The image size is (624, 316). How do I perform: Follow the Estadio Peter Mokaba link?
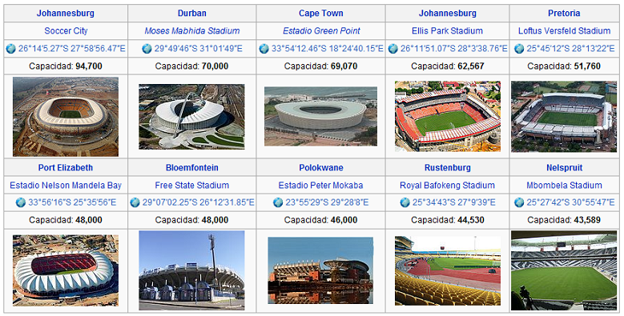pyautogui.click(x=320, y=186)
